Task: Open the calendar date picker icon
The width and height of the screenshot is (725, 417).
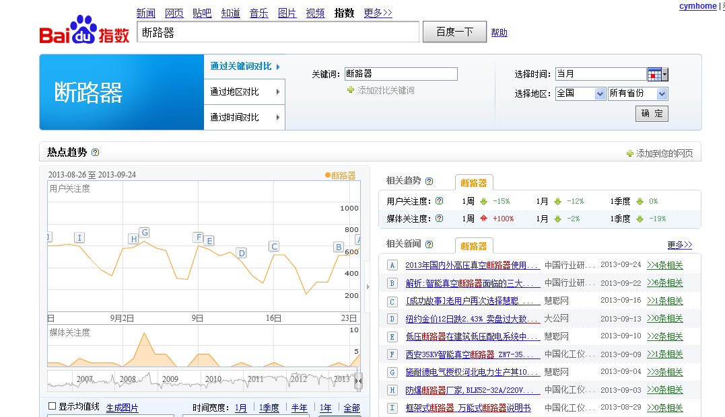Action: (655, 74)
